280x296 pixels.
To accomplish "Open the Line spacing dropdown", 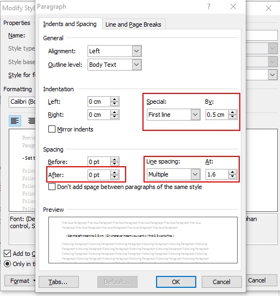I will pyautogui.click(x=195, y=174).
